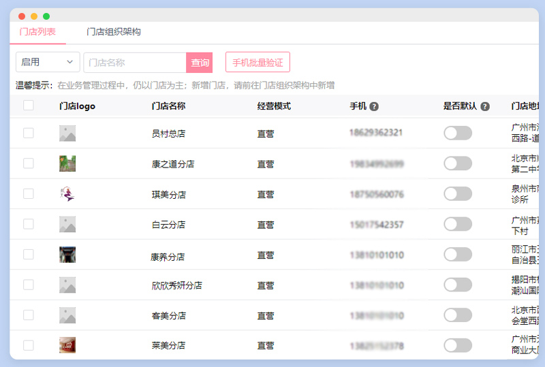545x367 pixels.
Task: Select the store name 康之道分店
Action: (x=173, y=164)
